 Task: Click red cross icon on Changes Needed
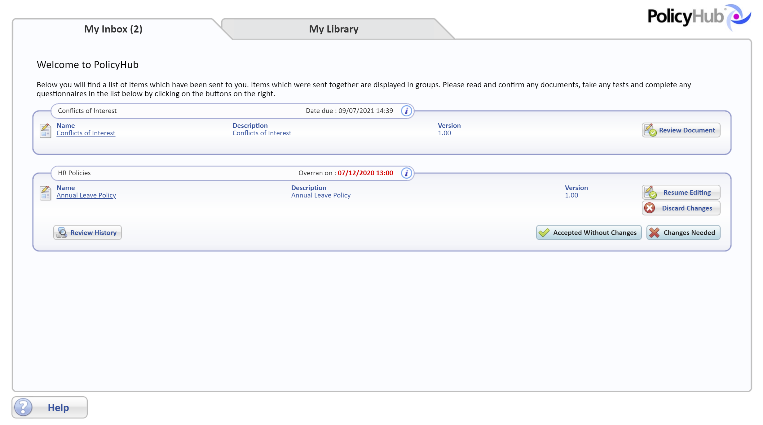[x=654, y=232]
